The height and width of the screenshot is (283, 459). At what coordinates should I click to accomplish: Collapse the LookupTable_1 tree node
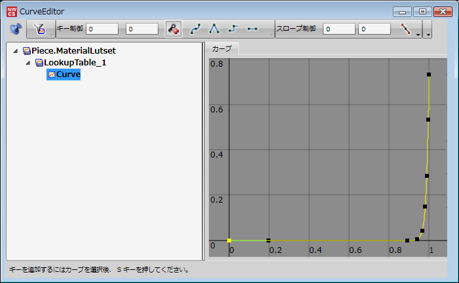click(28, 63)
